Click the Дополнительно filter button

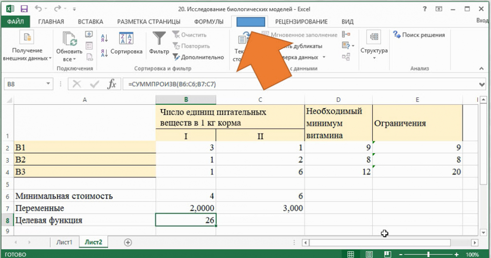197,57
